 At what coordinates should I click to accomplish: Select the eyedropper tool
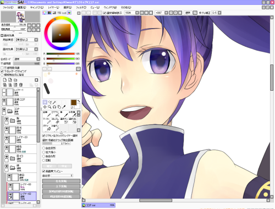[64, 107]
